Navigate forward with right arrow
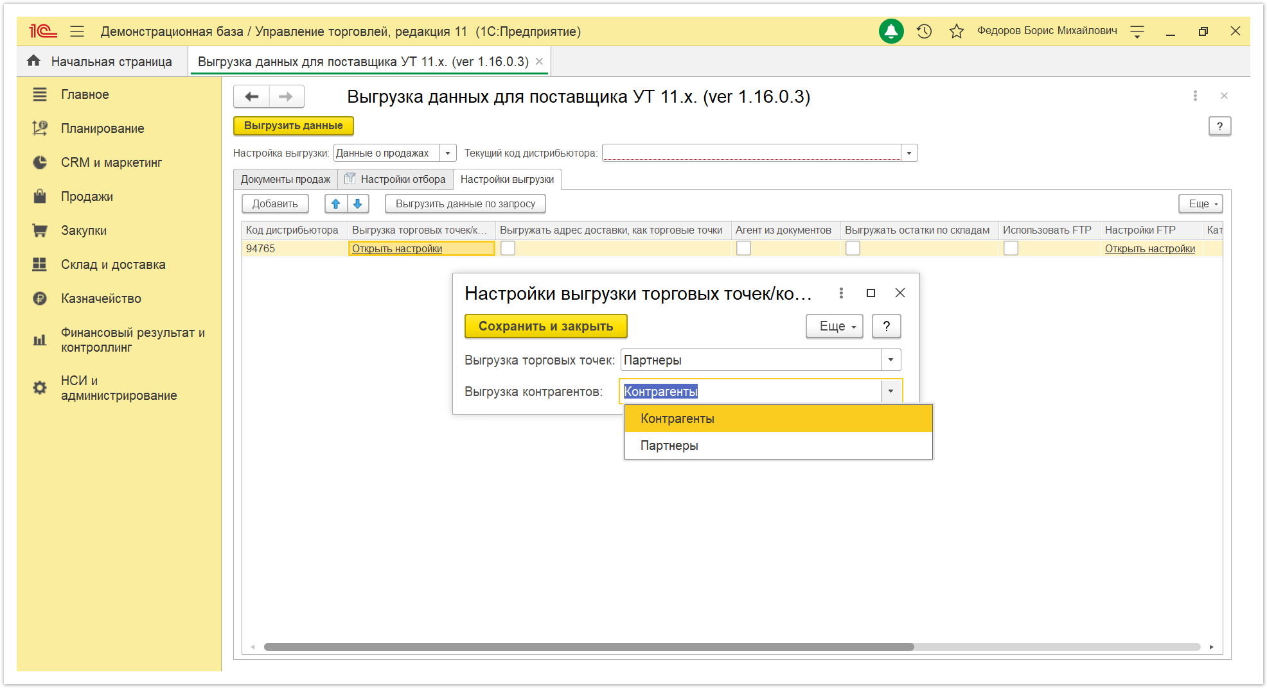 (x=287, y=96)
